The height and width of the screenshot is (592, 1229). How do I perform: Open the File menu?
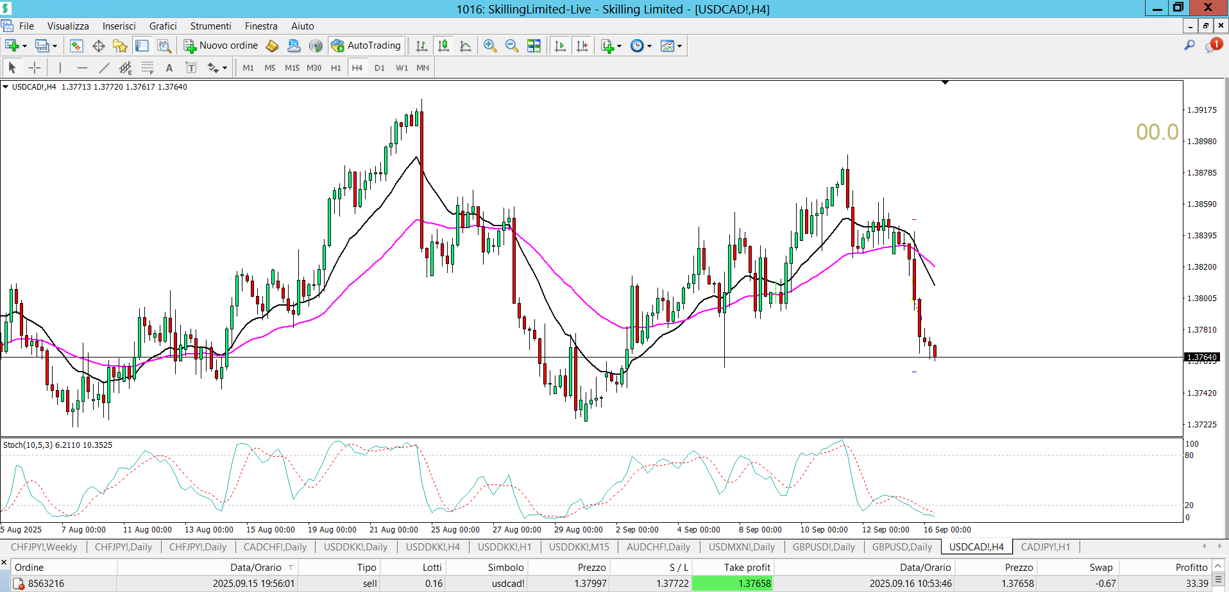[26, 26]
